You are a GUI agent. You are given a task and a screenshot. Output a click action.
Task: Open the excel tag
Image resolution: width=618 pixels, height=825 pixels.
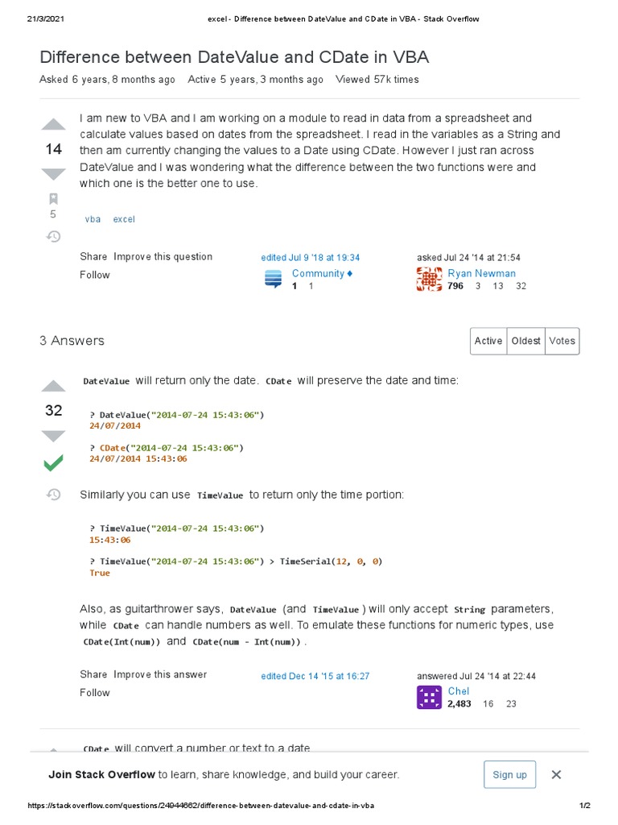[x=124, y=219]
